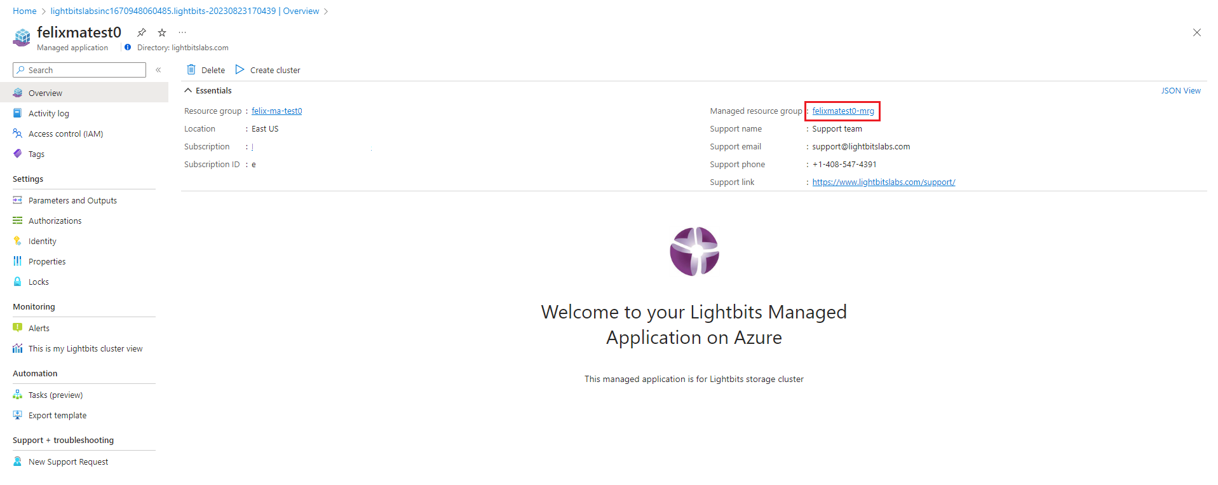Open lightbitslabs.com/support link
1218x485 pixels.
(x=883, y=182)
